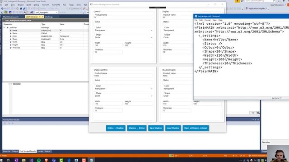Select the Thickness row in the watch tree
This screenshot has width=289, height=162.
pyautogui.click(x=46, y=48)
